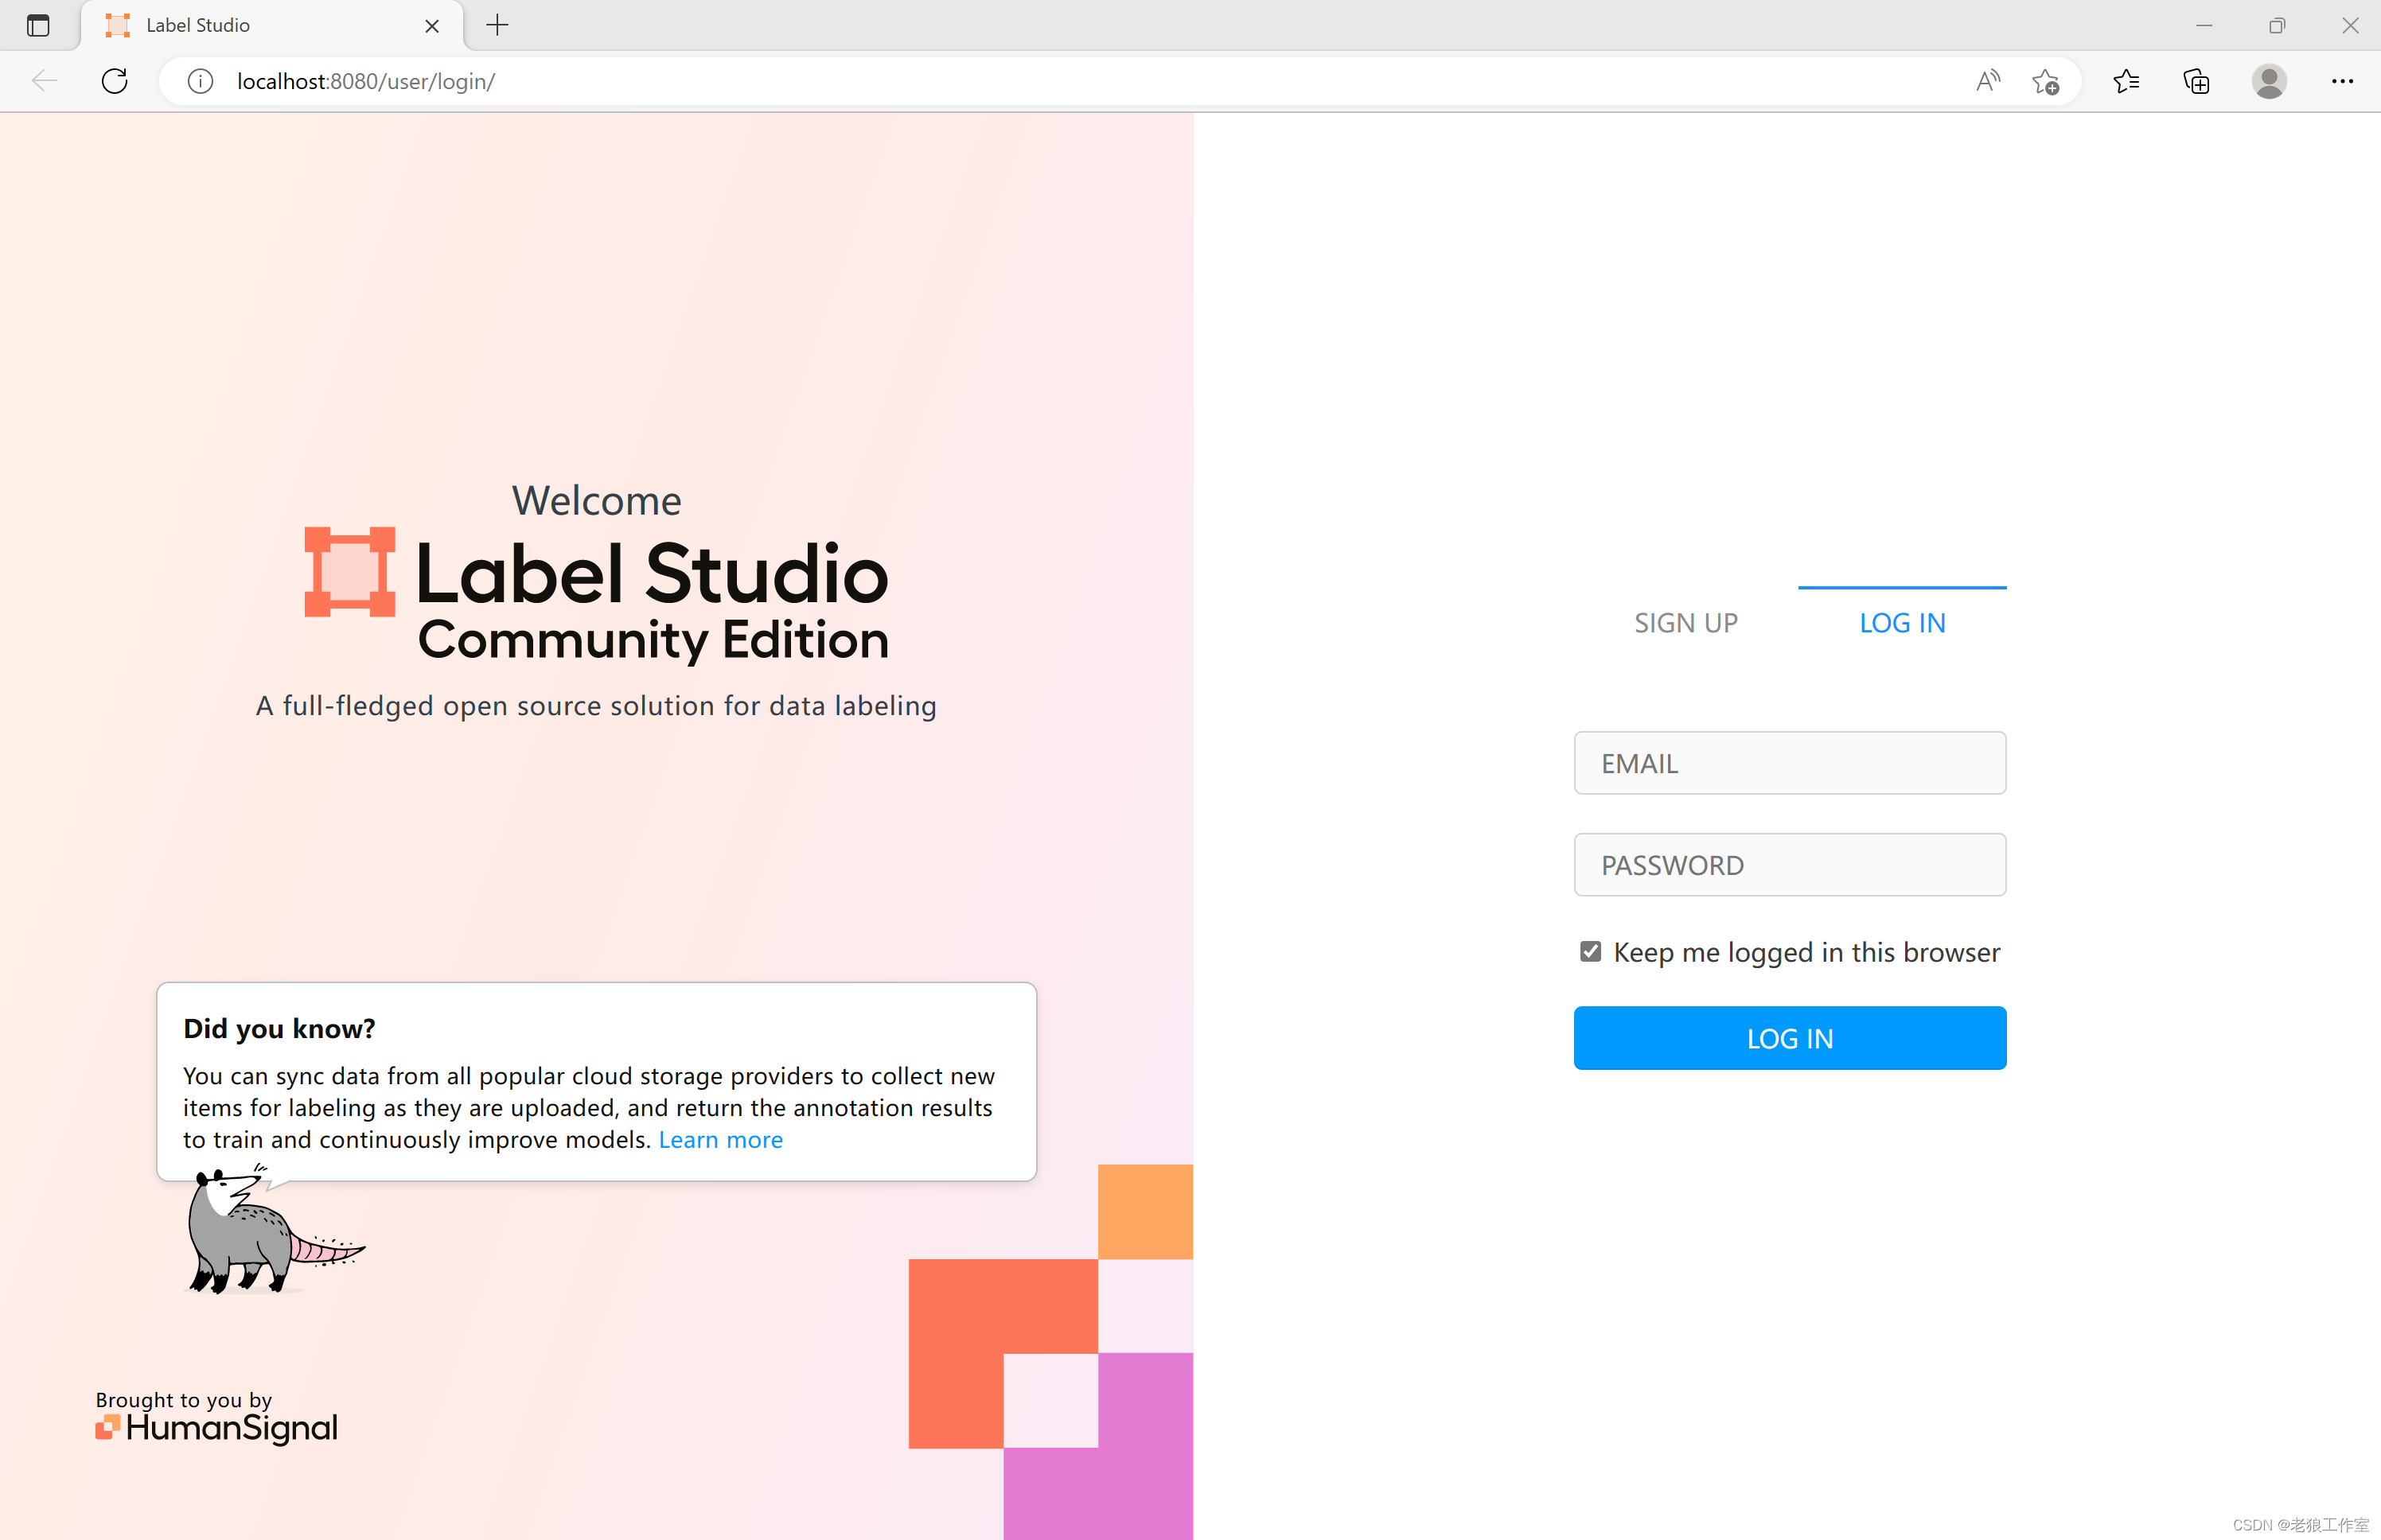The width and height of the screenshot is (2381, 1540).
Task: Open a new browser tab
Action: [497, 25]
